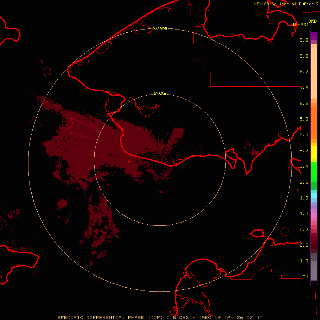Click the 7.4 scale value
Screen dimensions: 320x320
pos(304,87)
